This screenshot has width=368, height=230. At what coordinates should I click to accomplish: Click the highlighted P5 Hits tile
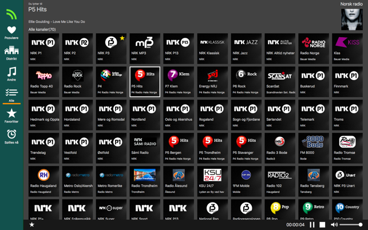point(145,82)
